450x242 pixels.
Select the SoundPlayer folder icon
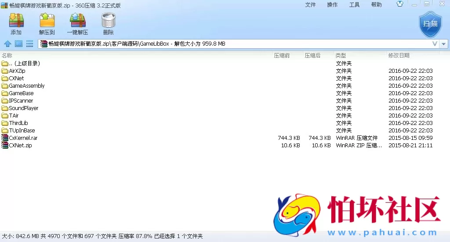(4, 108)
